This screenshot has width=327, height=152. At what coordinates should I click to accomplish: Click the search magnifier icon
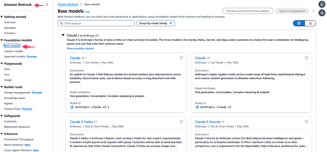tap(62, 23)
